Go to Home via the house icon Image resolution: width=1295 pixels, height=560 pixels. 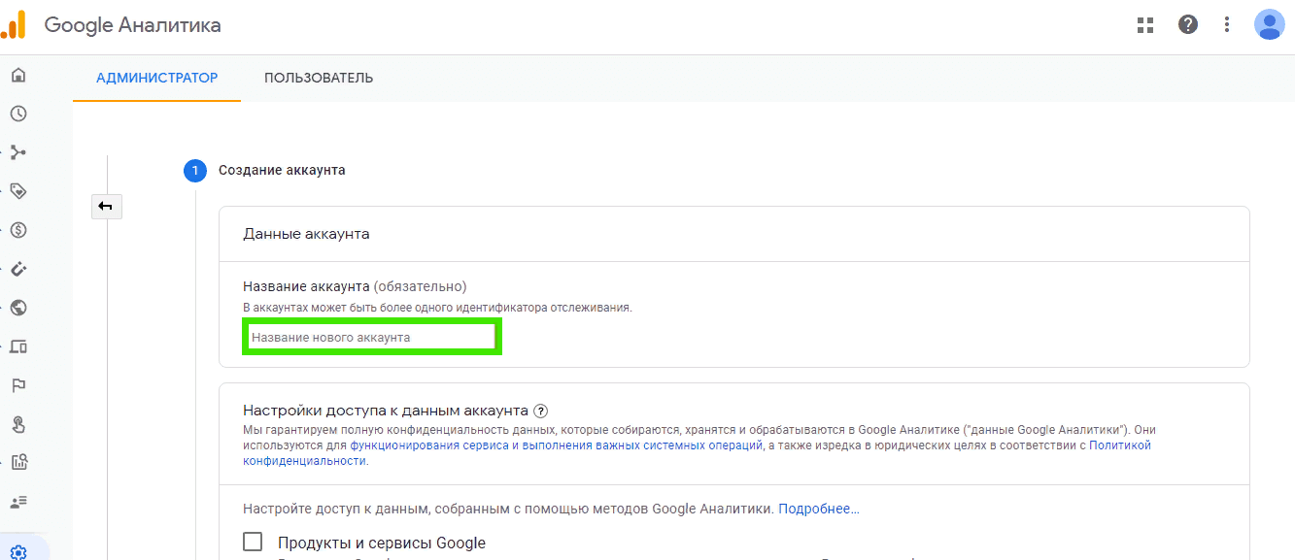[x=18, y=75]
